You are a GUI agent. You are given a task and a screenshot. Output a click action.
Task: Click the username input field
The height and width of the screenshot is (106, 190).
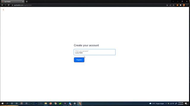[x=94, y=52]
